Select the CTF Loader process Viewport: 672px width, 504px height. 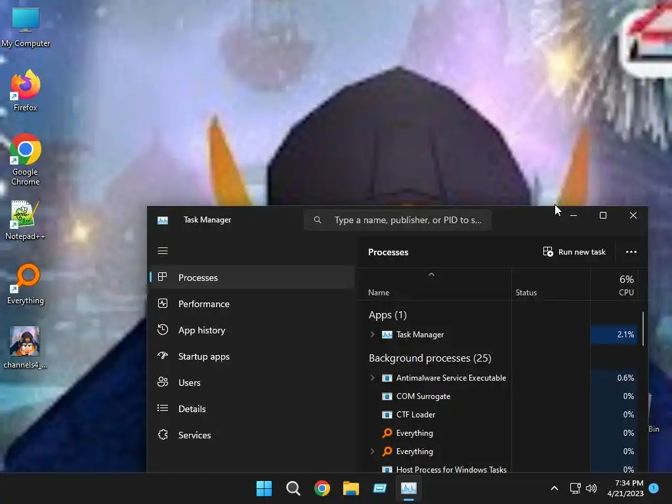tap(499, 415)
